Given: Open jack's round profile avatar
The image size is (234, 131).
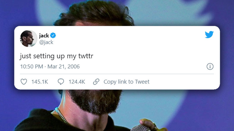Looking at the screenshot, I should tap(29, 38).
